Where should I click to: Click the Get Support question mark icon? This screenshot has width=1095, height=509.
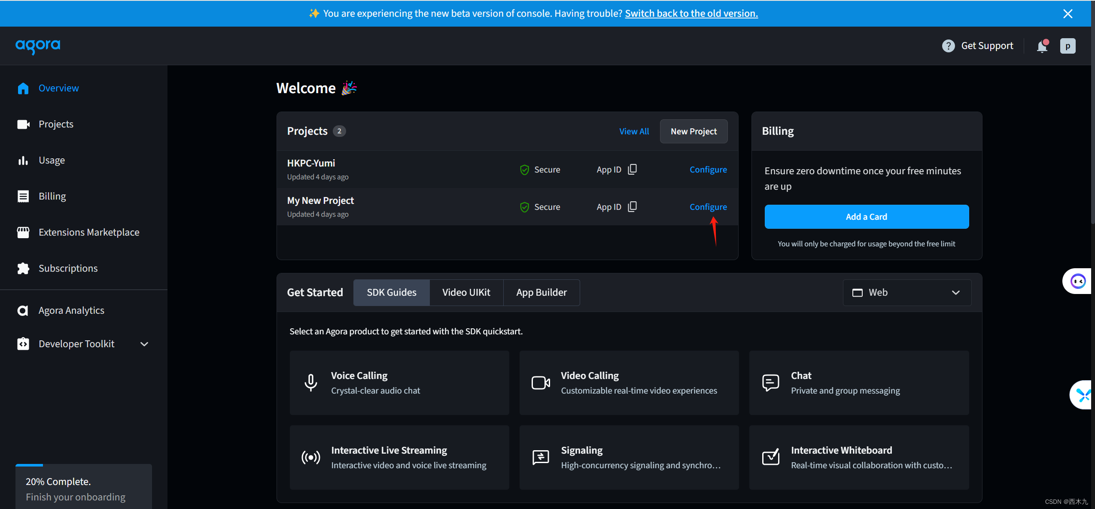click(948, 45)
